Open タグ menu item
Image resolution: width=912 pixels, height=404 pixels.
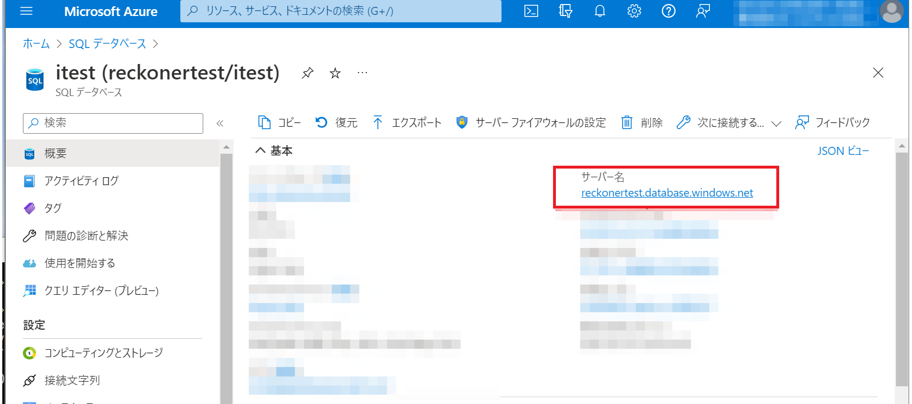pyautogui.click(x=113, y=208)
